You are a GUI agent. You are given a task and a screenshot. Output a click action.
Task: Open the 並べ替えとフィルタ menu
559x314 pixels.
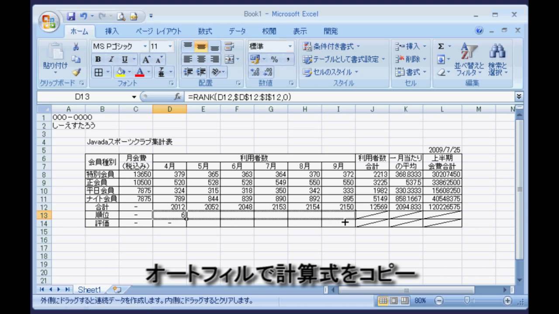(469, 60)
